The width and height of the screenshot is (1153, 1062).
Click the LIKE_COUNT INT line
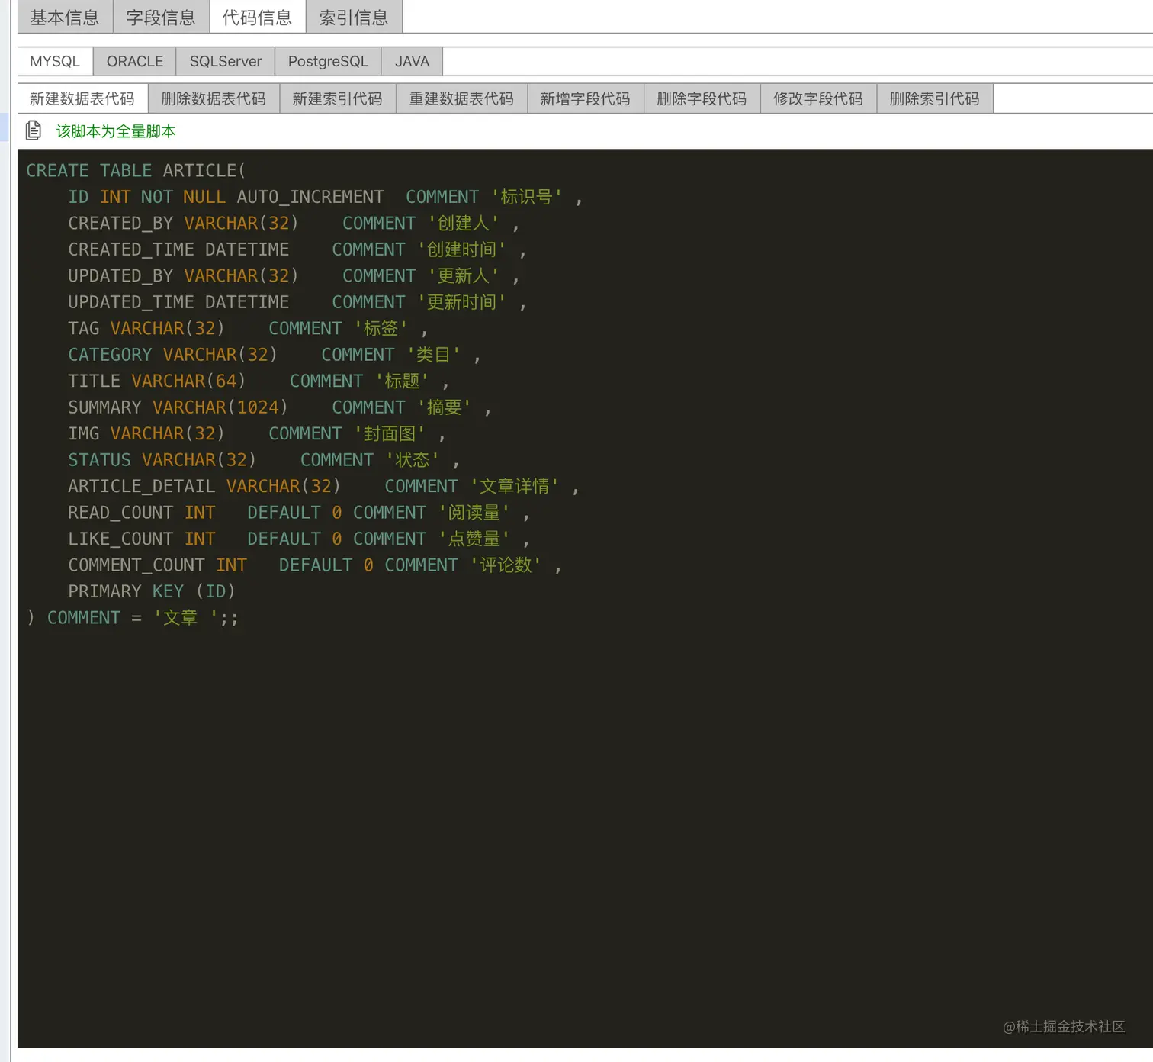(x=299, y=539)
